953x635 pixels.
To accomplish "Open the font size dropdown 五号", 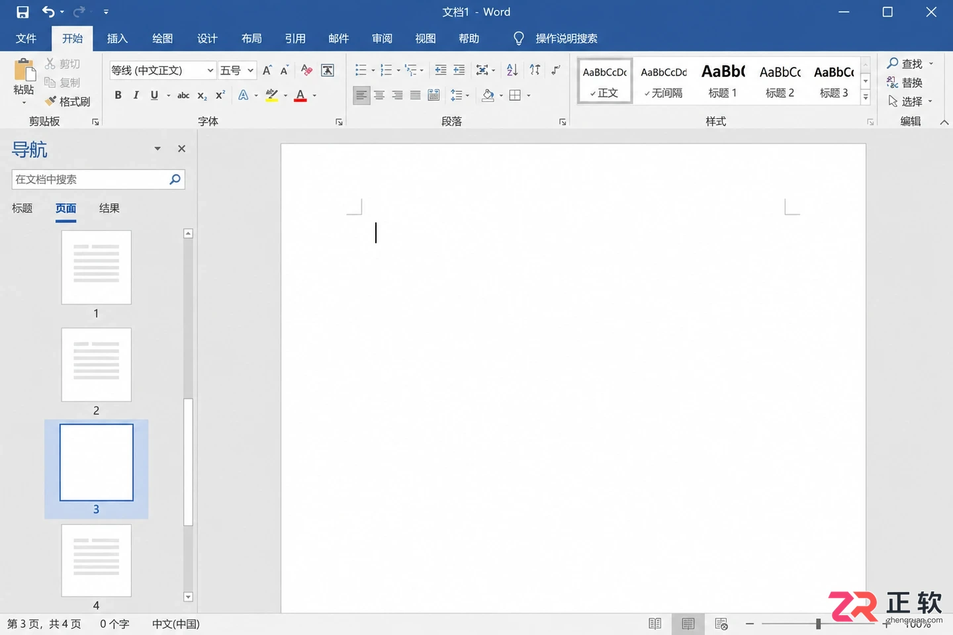I will pyautogui.click(x=238, y=70).
